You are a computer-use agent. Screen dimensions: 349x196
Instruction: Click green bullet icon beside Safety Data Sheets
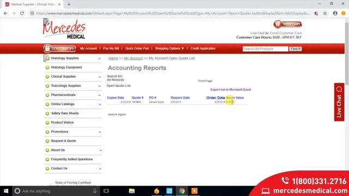47,114
